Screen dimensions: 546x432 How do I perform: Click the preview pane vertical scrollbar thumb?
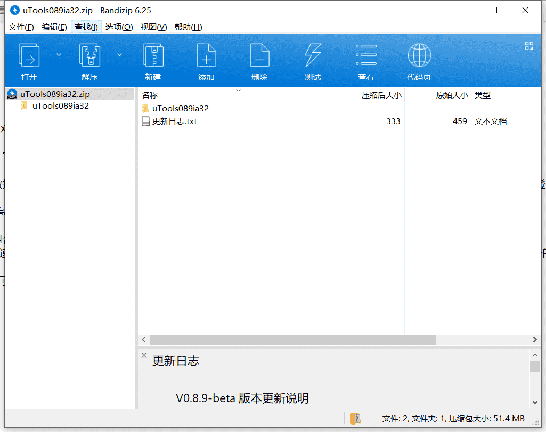coord(535,366)
